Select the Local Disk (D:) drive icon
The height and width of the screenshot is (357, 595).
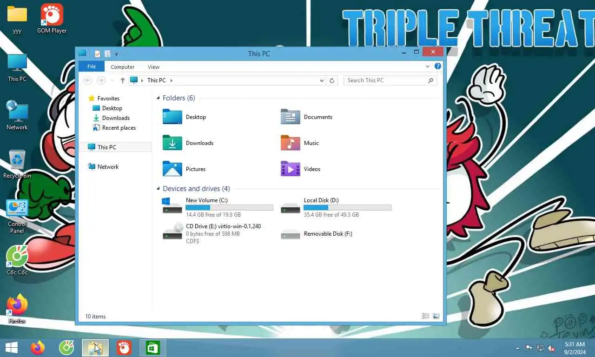pos(291,207)
